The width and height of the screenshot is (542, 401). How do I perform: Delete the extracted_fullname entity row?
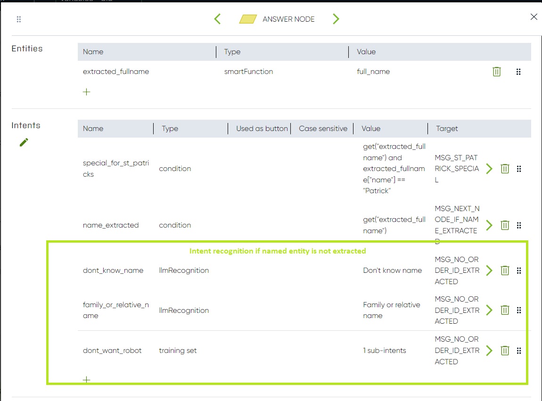[496, 72]
